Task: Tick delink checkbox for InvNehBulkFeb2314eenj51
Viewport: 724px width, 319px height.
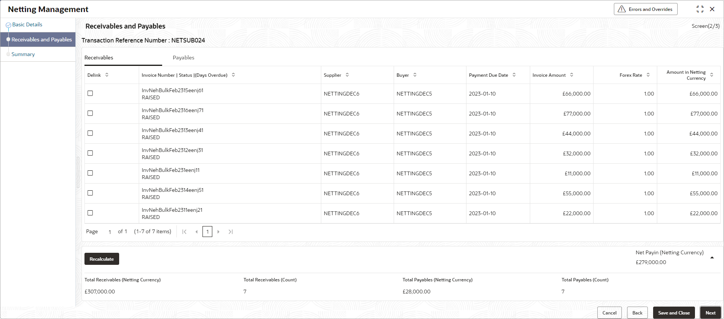Action: tap(90, 193)
